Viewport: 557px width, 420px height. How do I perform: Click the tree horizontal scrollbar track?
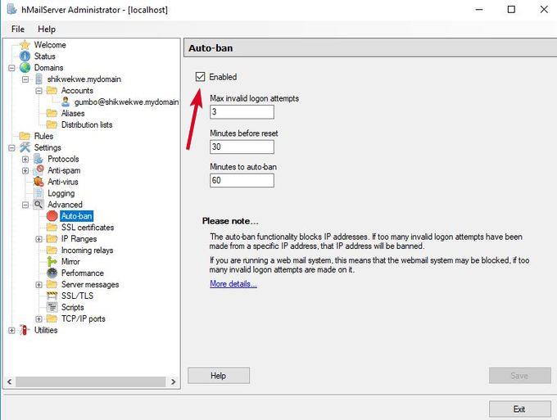coord(91,382)
